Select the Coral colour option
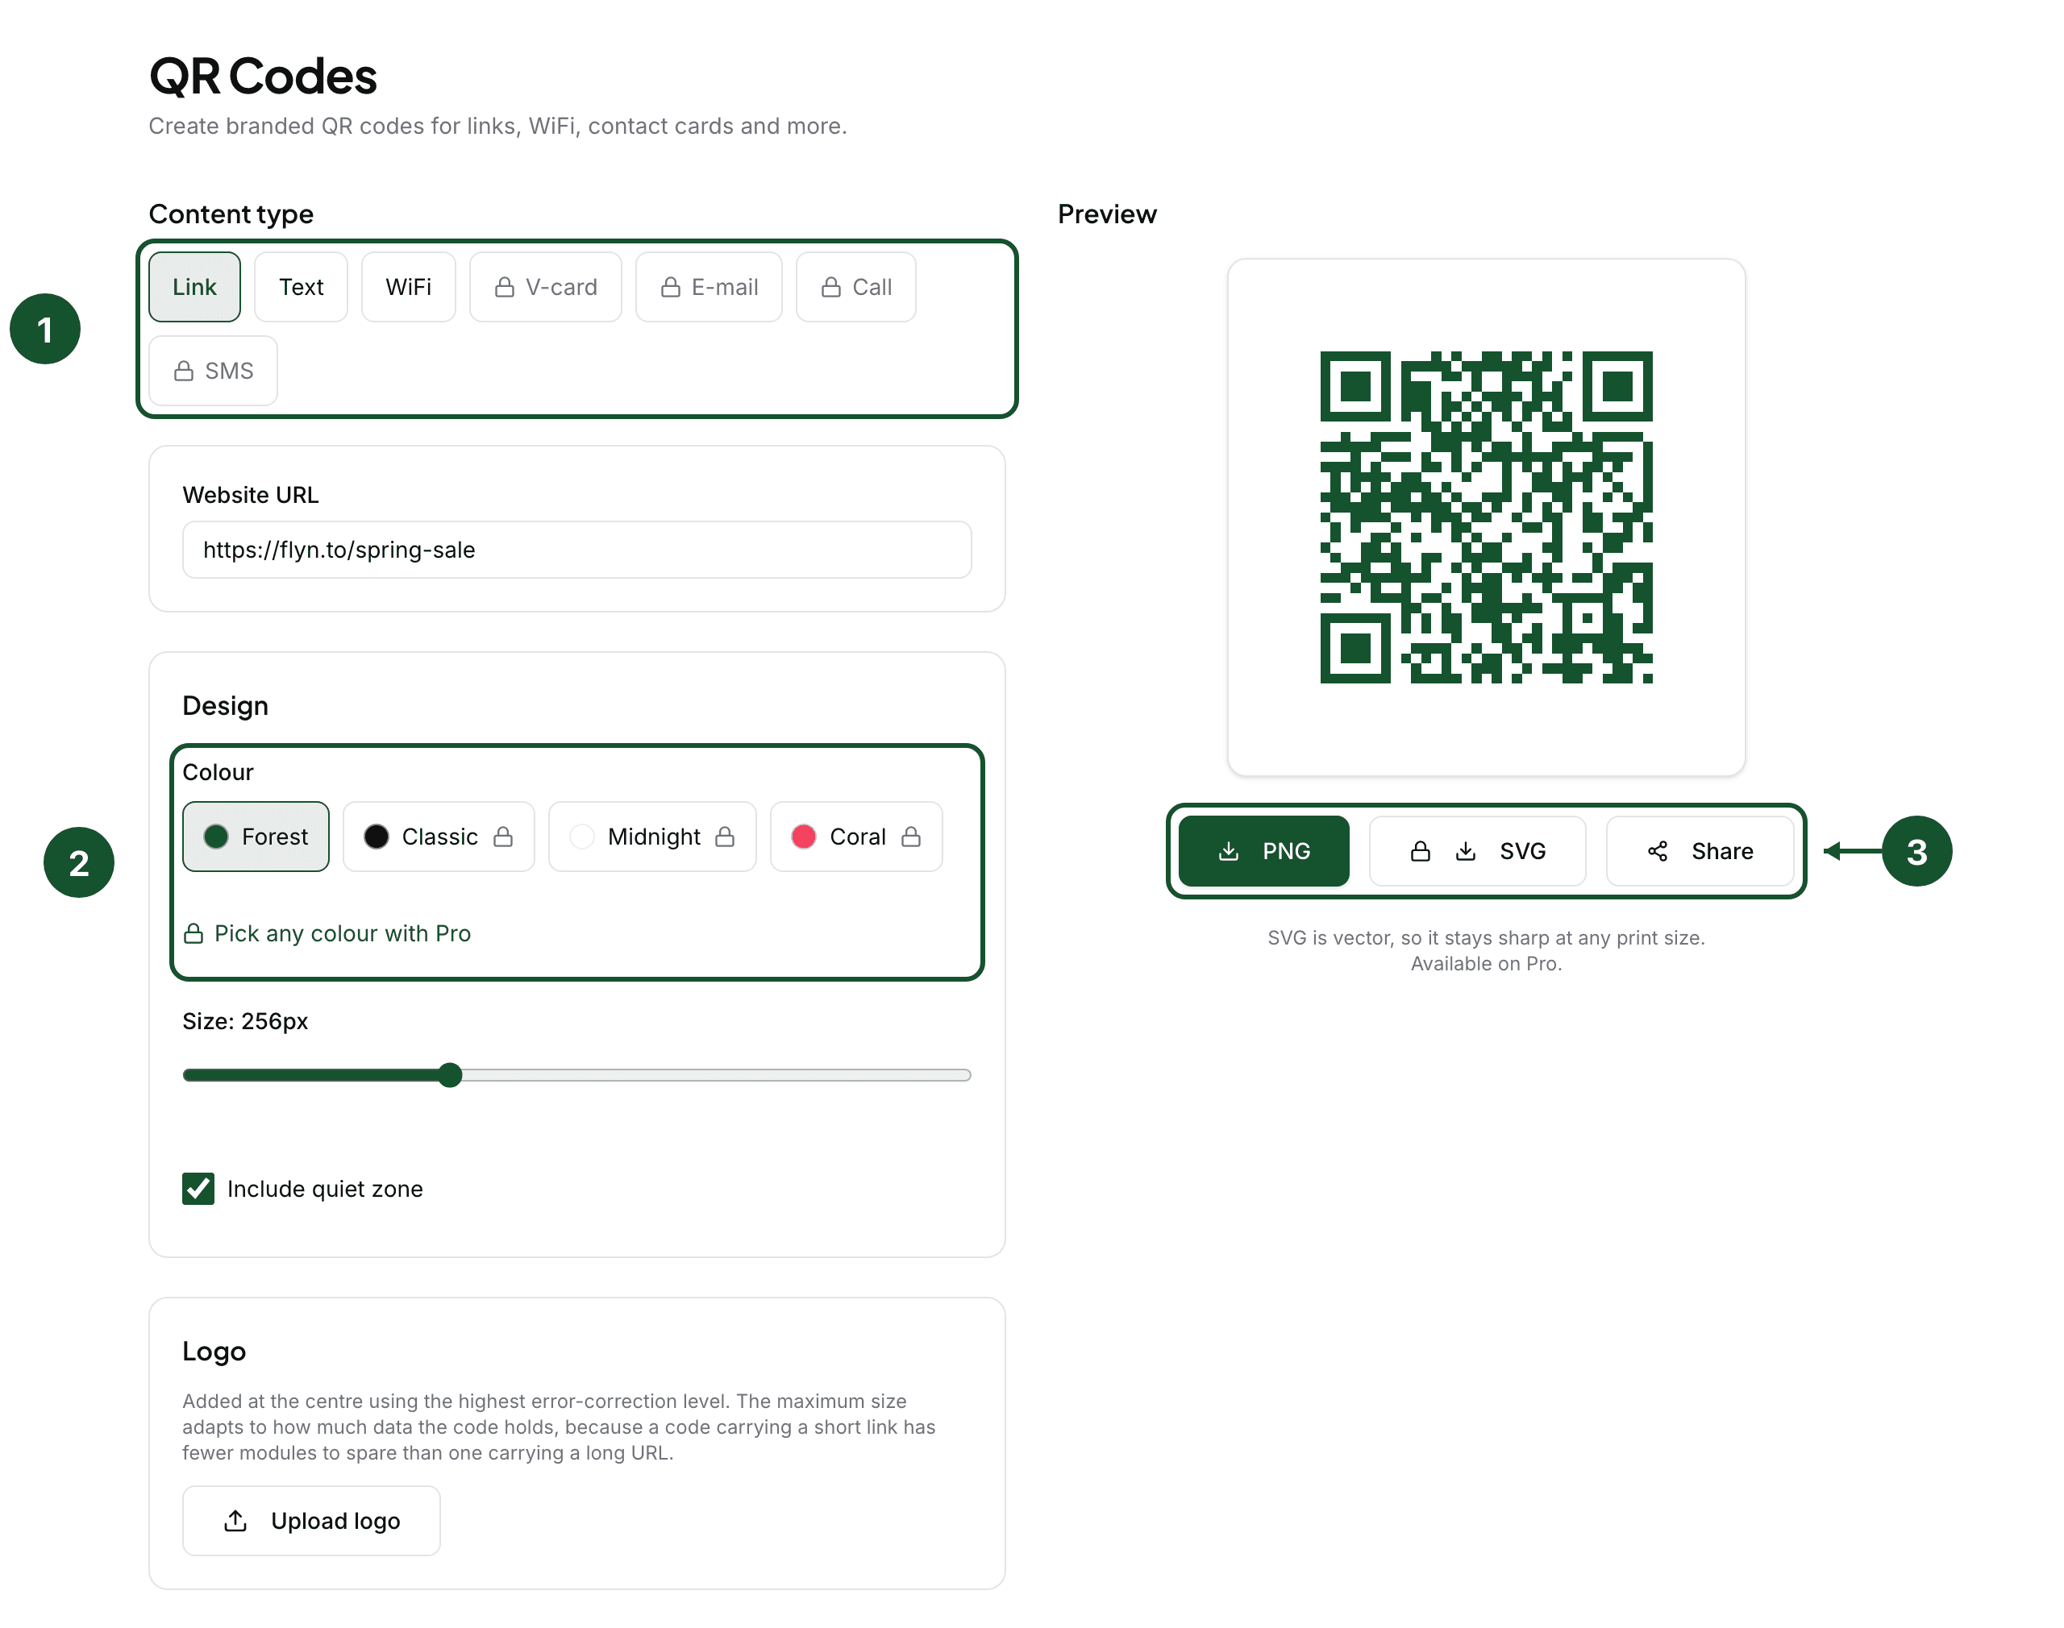Viewport: 2064px width, 1628px height. (x=856, y=837)
